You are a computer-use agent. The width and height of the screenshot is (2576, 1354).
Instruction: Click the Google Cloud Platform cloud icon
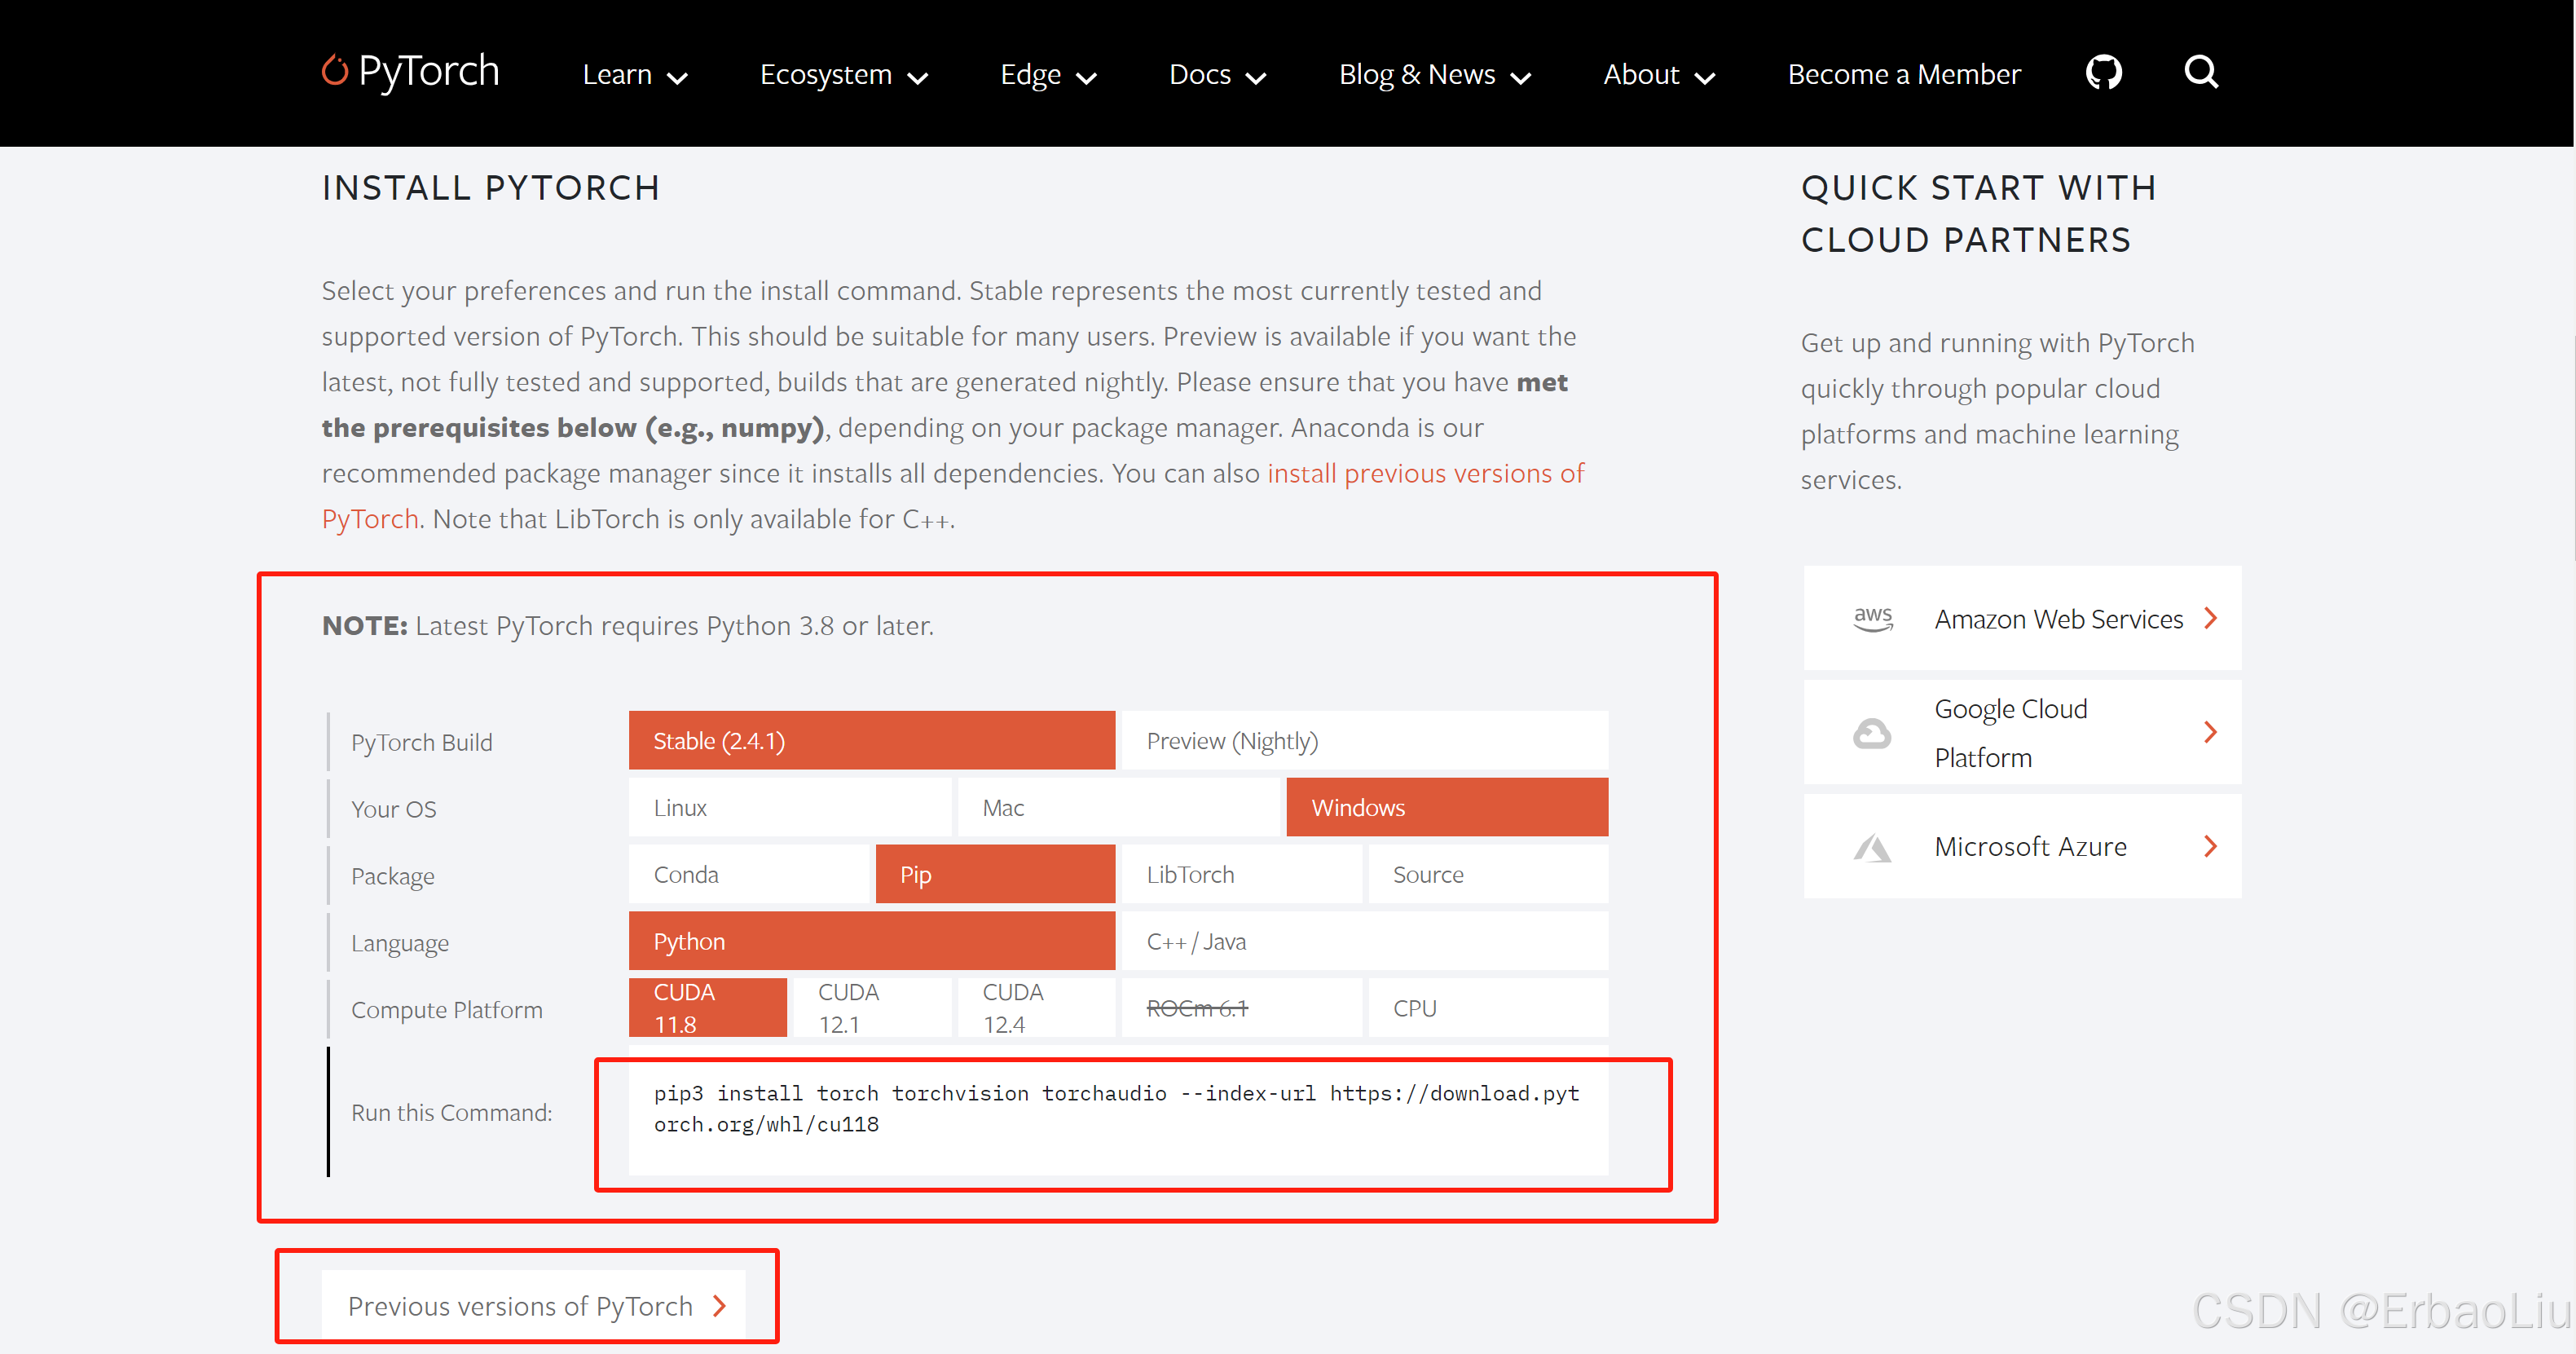1872,733
